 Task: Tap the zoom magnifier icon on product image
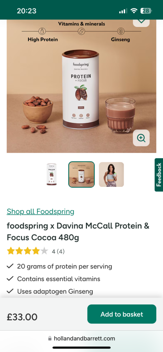(141, 138)
